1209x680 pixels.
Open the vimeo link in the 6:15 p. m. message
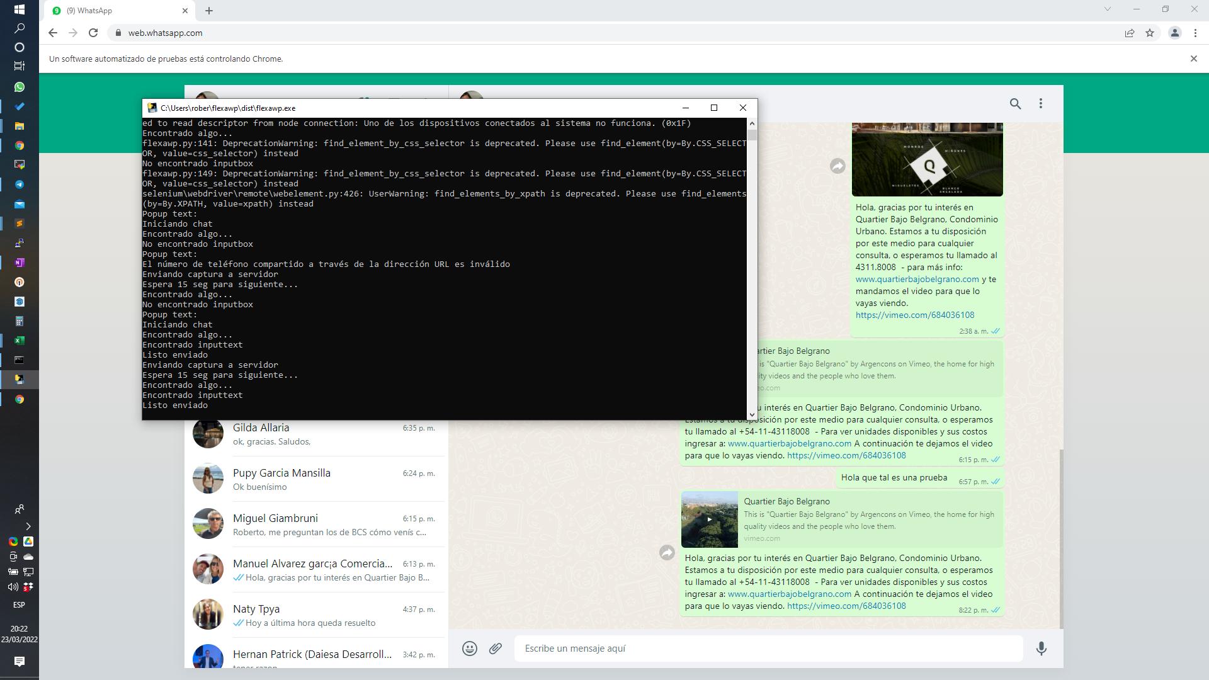click(x=846, y=456)
